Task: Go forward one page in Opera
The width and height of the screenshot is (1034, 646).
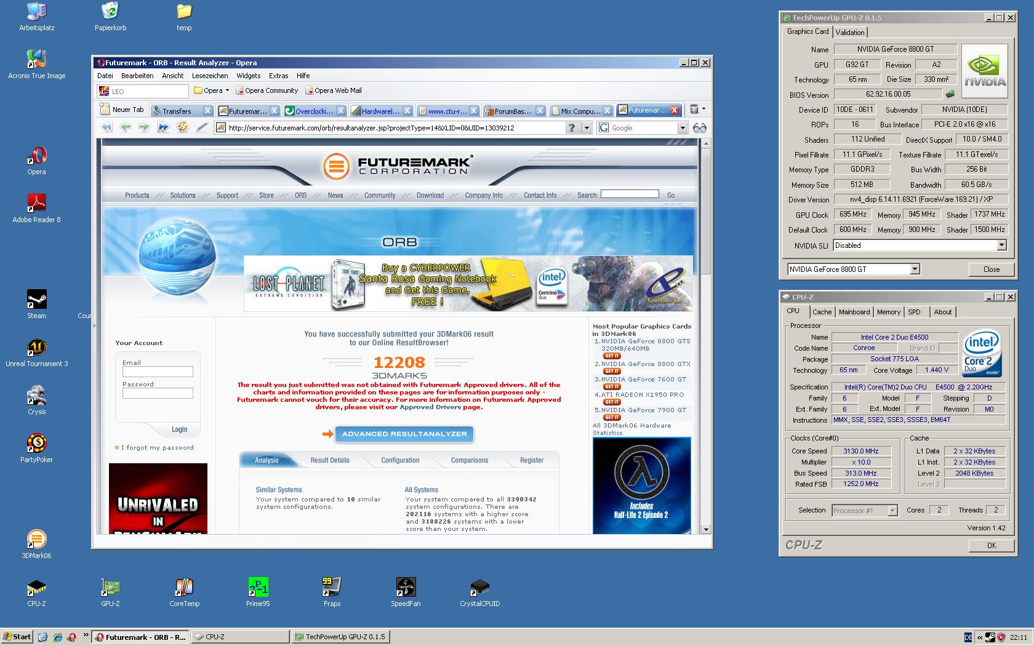Action: coord(144,127)
